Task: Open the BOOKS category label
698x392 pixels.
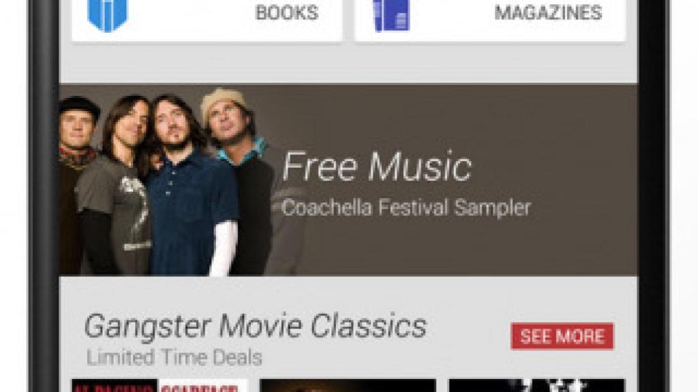Action: point(287,13)
